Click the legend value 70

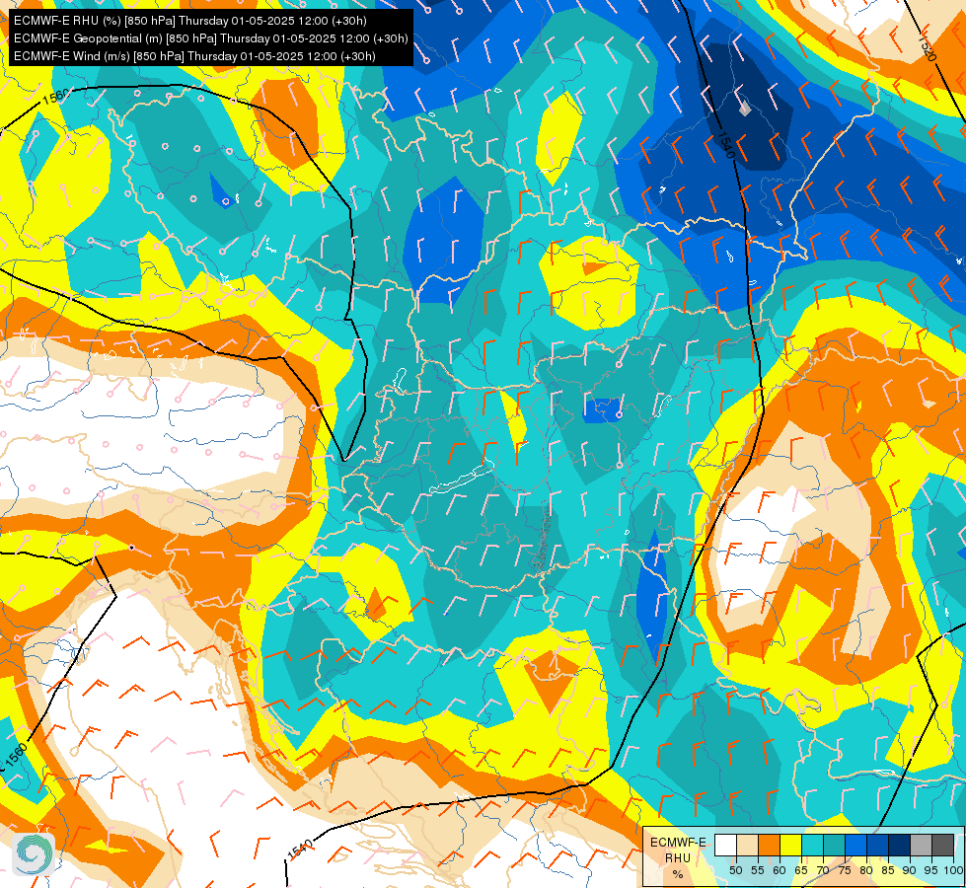pos(823,870)
